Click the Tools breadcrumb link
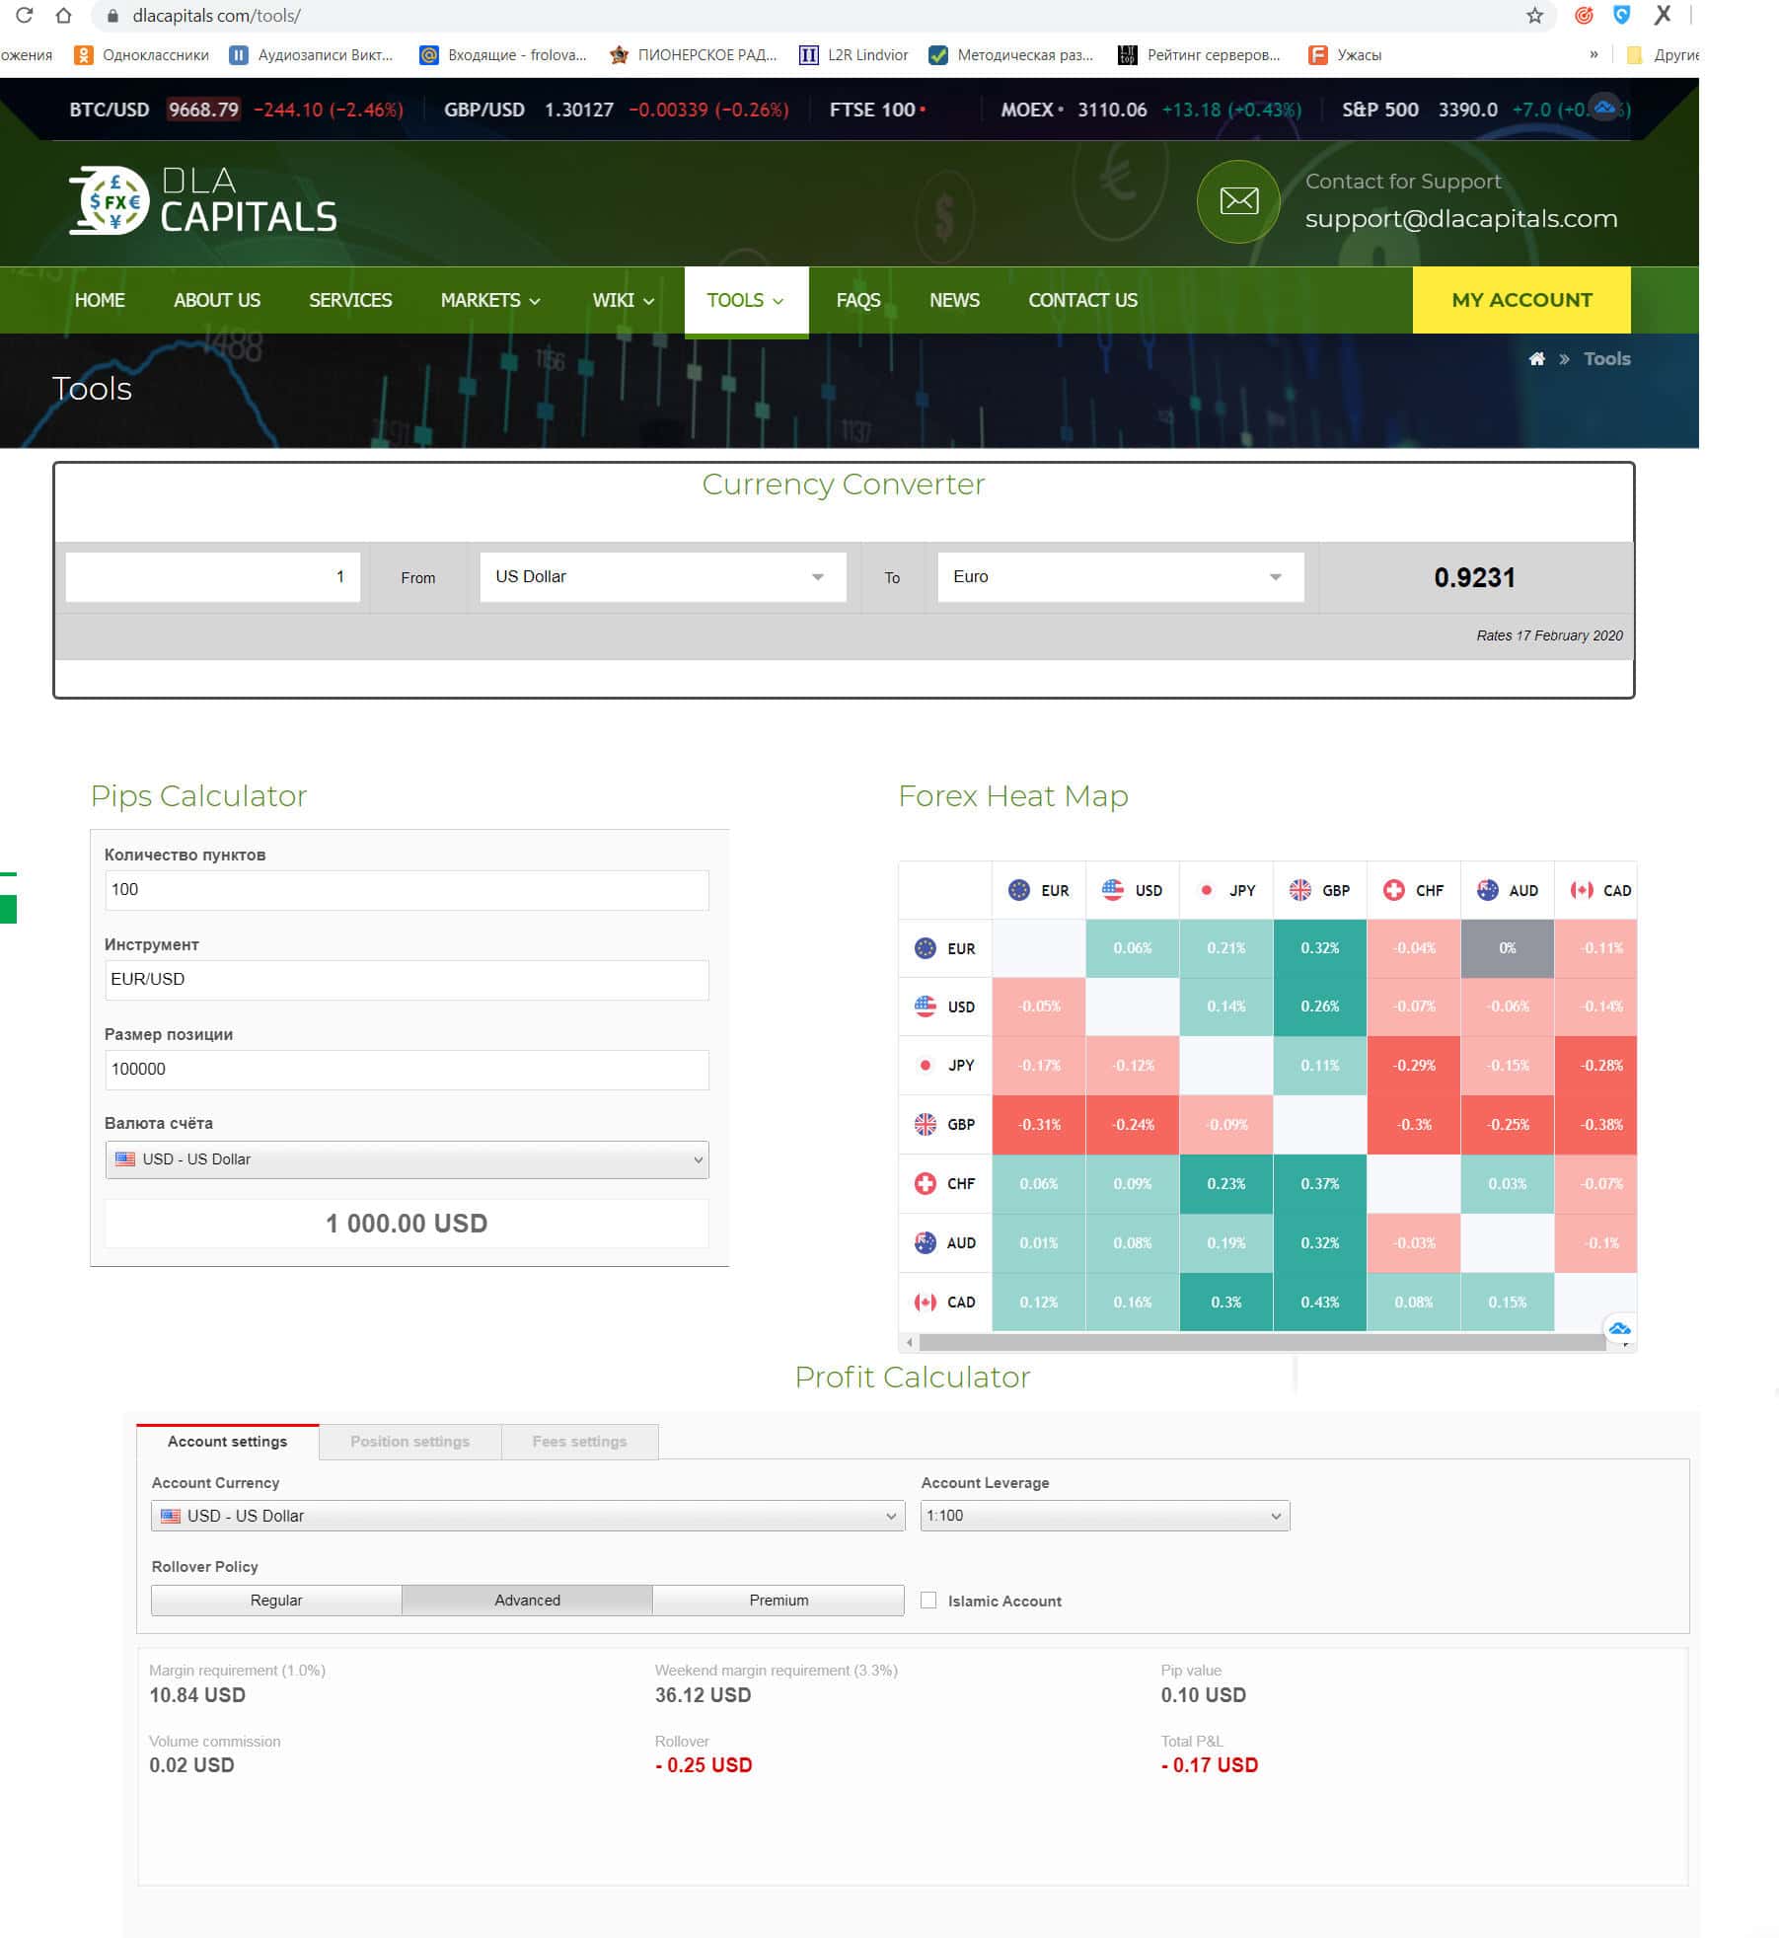Screen dimensions: 1779x1938 pos(1607,359)
